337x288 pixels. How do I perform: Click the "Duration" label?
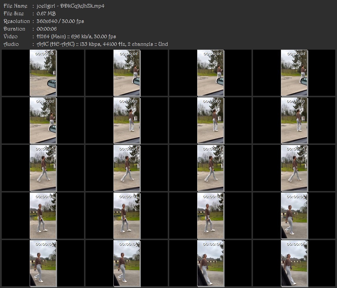[x=14, y=29]
